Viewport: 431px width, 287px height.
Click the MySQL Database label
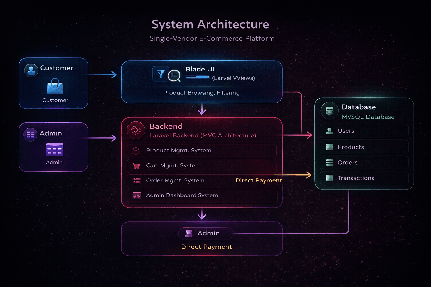click(x=368, y=117)
